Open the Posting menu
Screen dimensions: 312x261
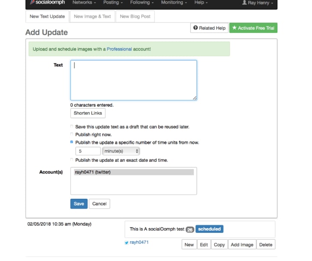113,3
